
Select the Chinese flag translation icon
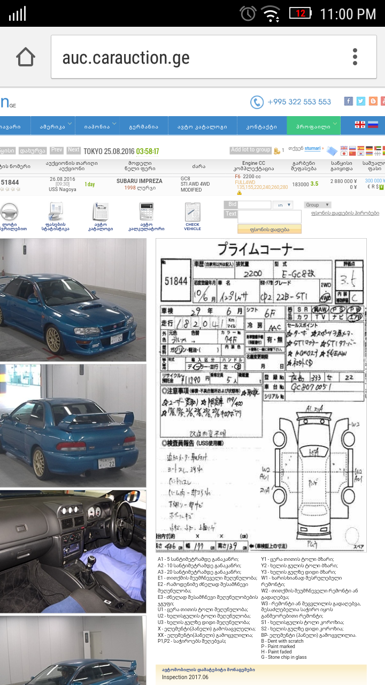[x=352, y=154]
